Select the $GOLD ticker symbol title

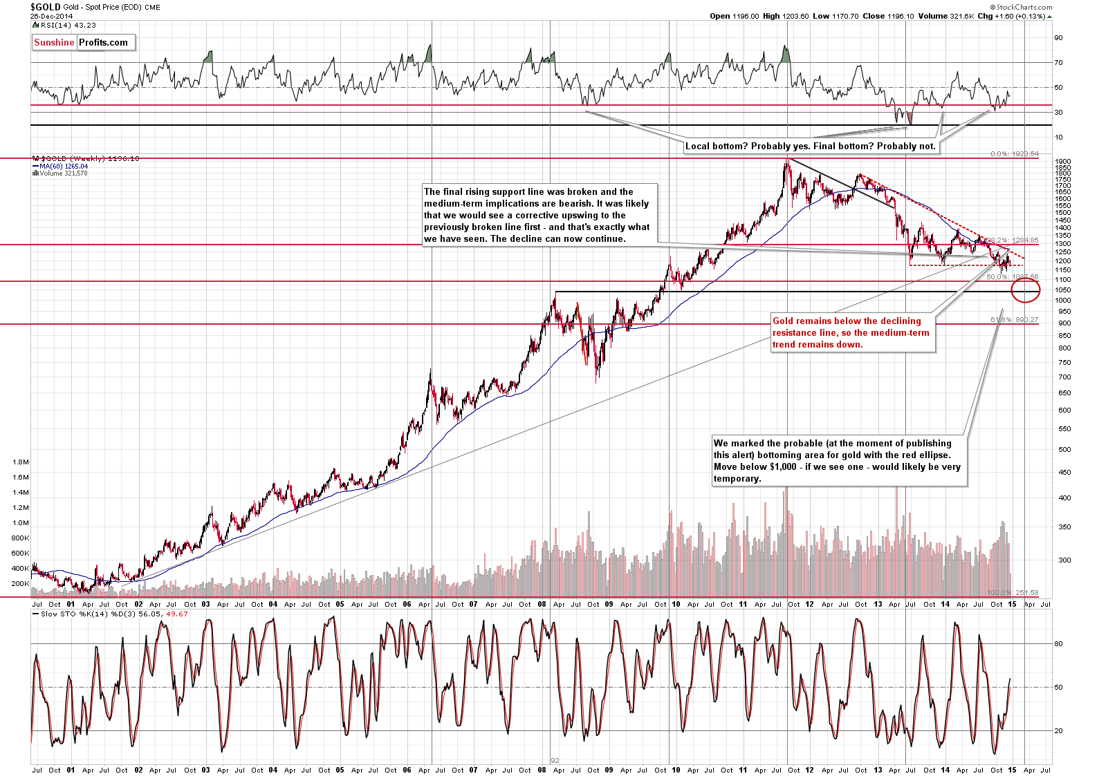45,7
